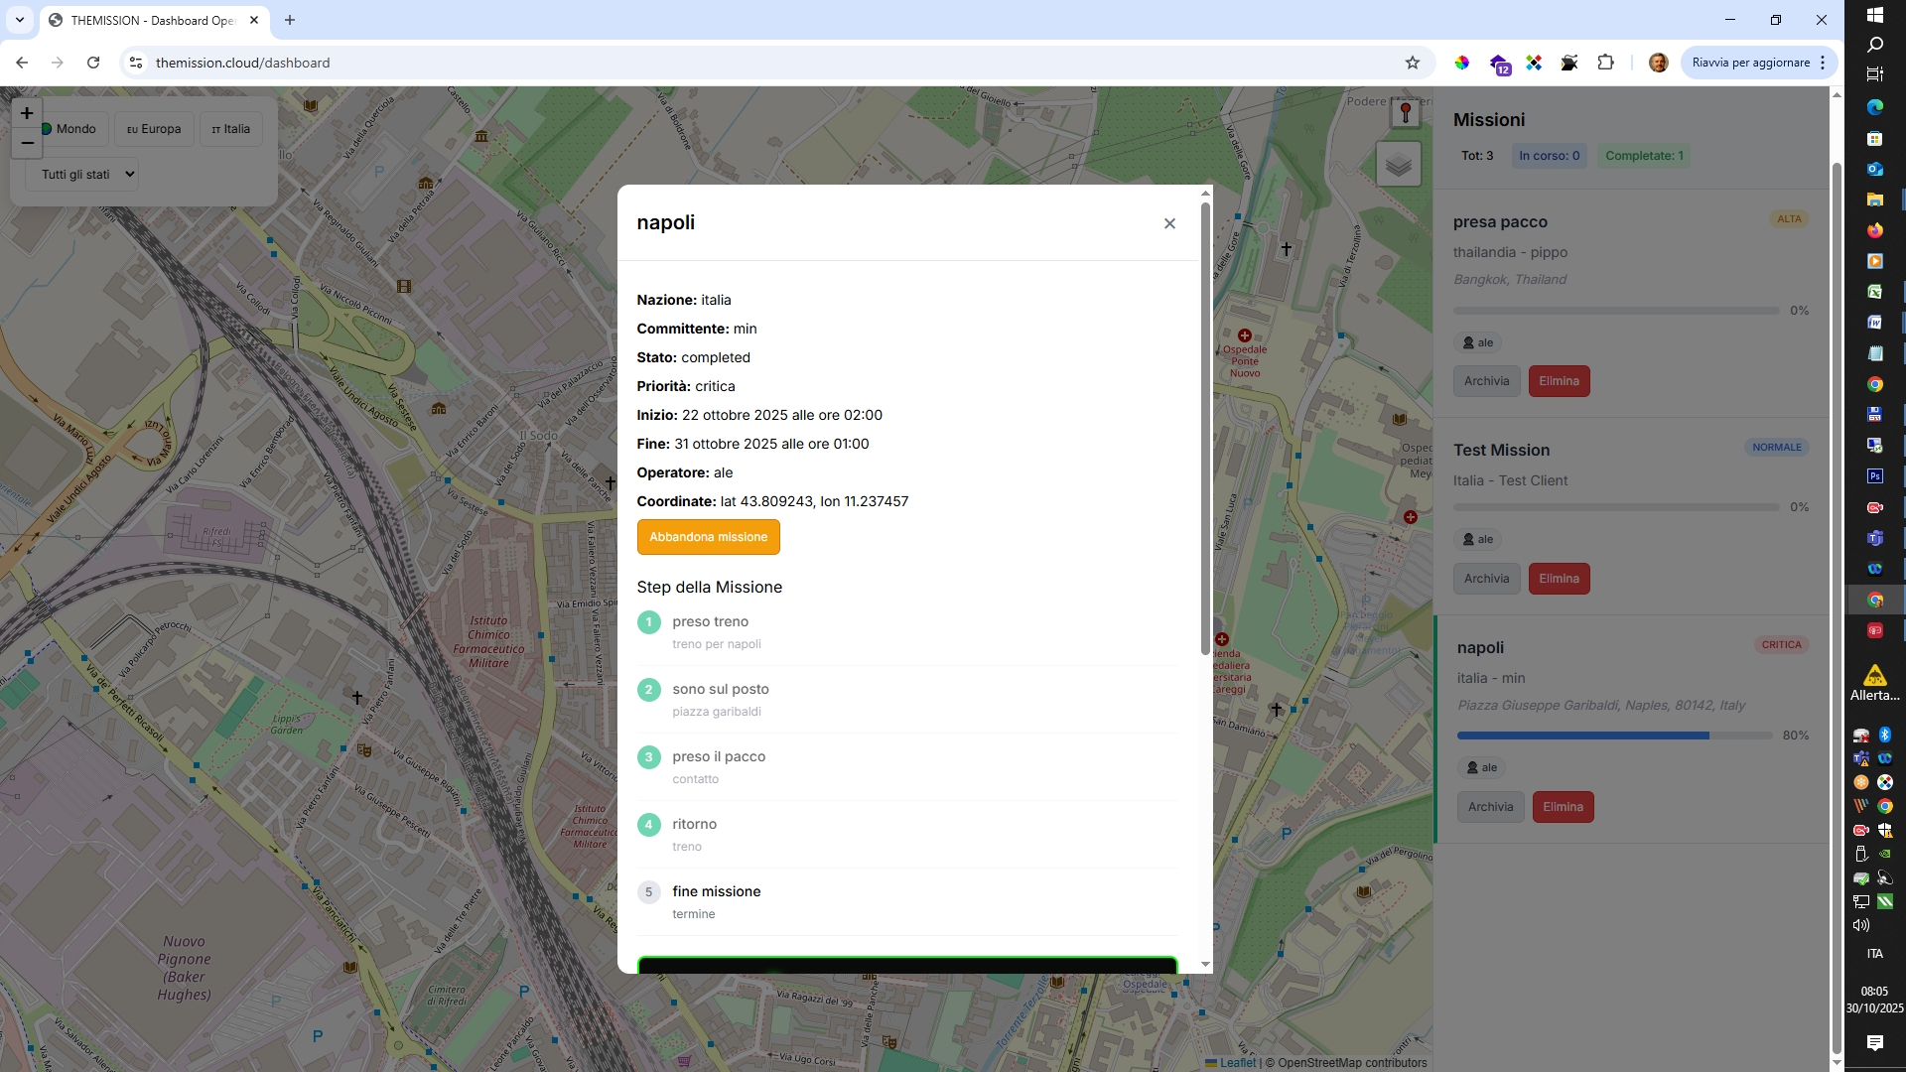This screenshot has height=1072, width=1906.
Task: Select the Italia region tab
Action: [x=231, y=129]
